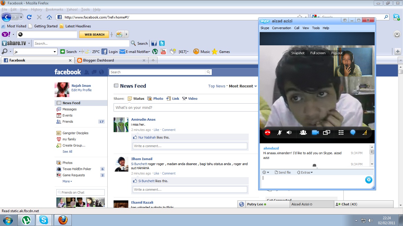This screenshot has height=226, width=403.
Task: Check Skype call quality signal bars
Action: [365, 133]
